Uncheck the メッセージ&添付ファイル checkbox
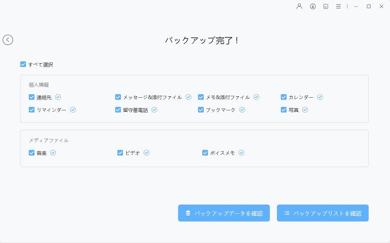The image size is (390, 243). (x=118, y=97)
